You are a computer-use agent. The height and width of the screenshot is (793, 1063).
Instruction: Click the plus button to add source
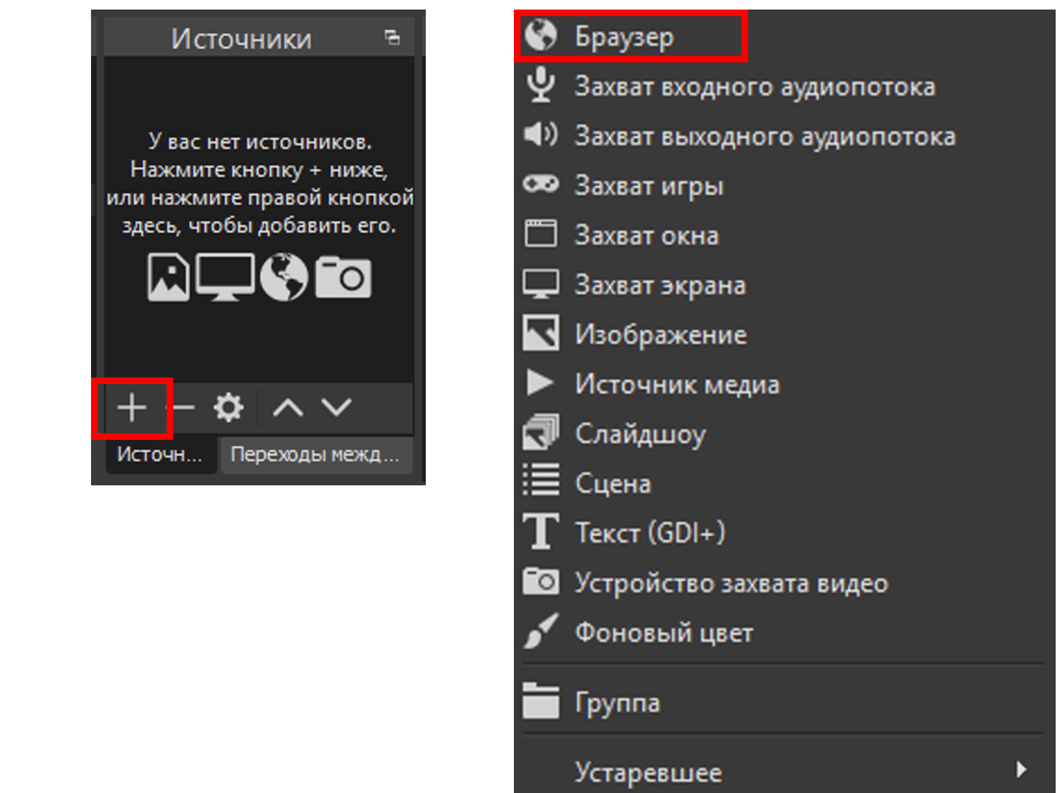[x=132, y=408]
